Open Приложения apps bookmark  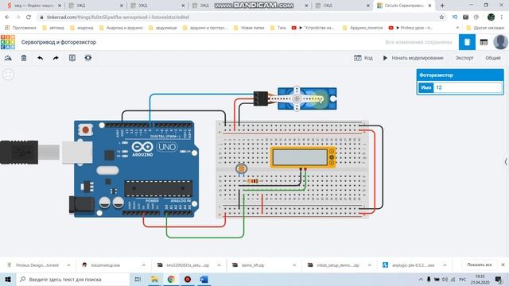pos(21,28)
